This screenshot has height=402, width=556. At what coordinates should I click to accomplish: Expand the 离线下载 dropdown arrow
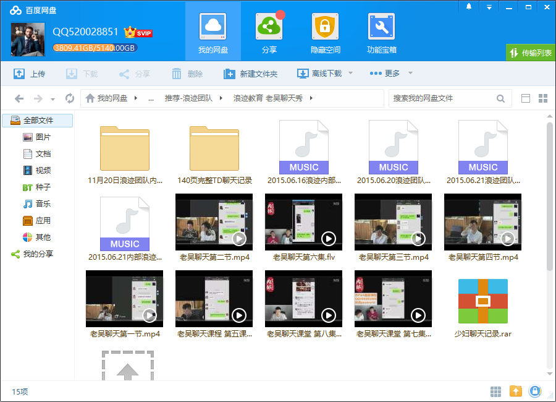coord(351,73)
